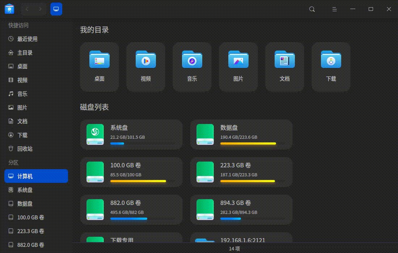Click the 187.1 GB/223.3 GB text
This screenshot has width=398, height=253.
(238, 175)
